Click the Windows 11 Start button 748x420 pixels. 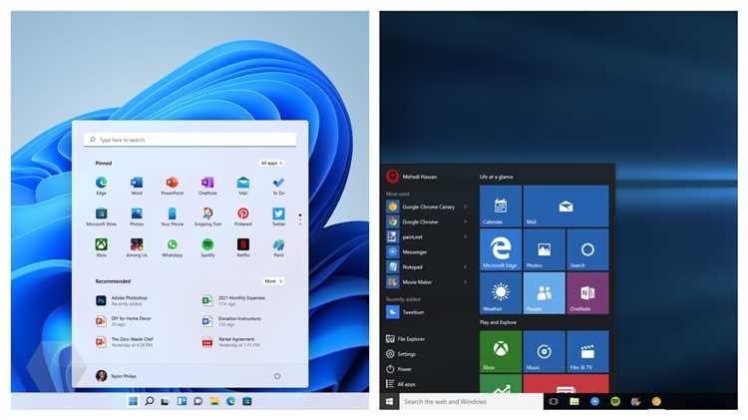pyautogui.click(x=133, y=401)
